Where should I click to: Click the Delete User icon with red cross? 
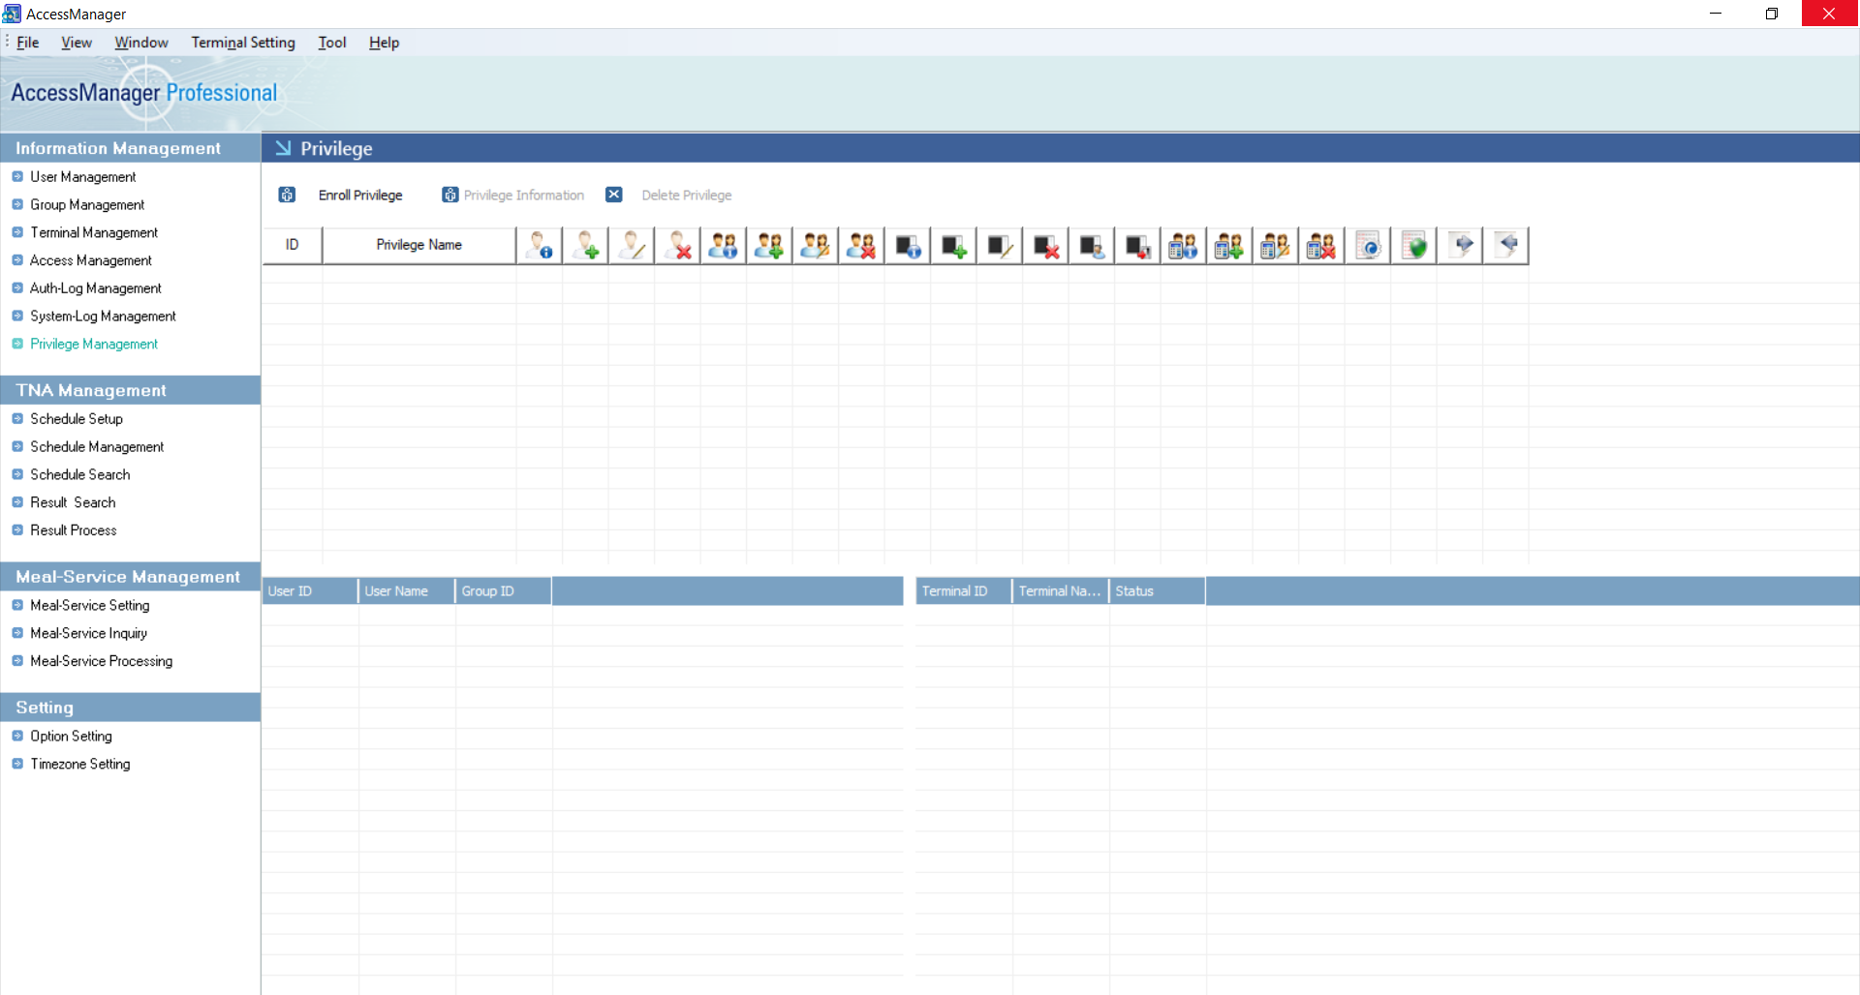point(677,245)
